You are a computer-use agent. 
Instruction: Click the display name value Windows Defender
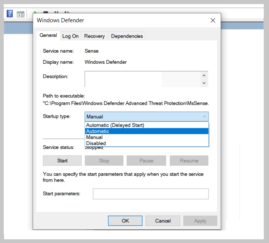pos(106,62)
